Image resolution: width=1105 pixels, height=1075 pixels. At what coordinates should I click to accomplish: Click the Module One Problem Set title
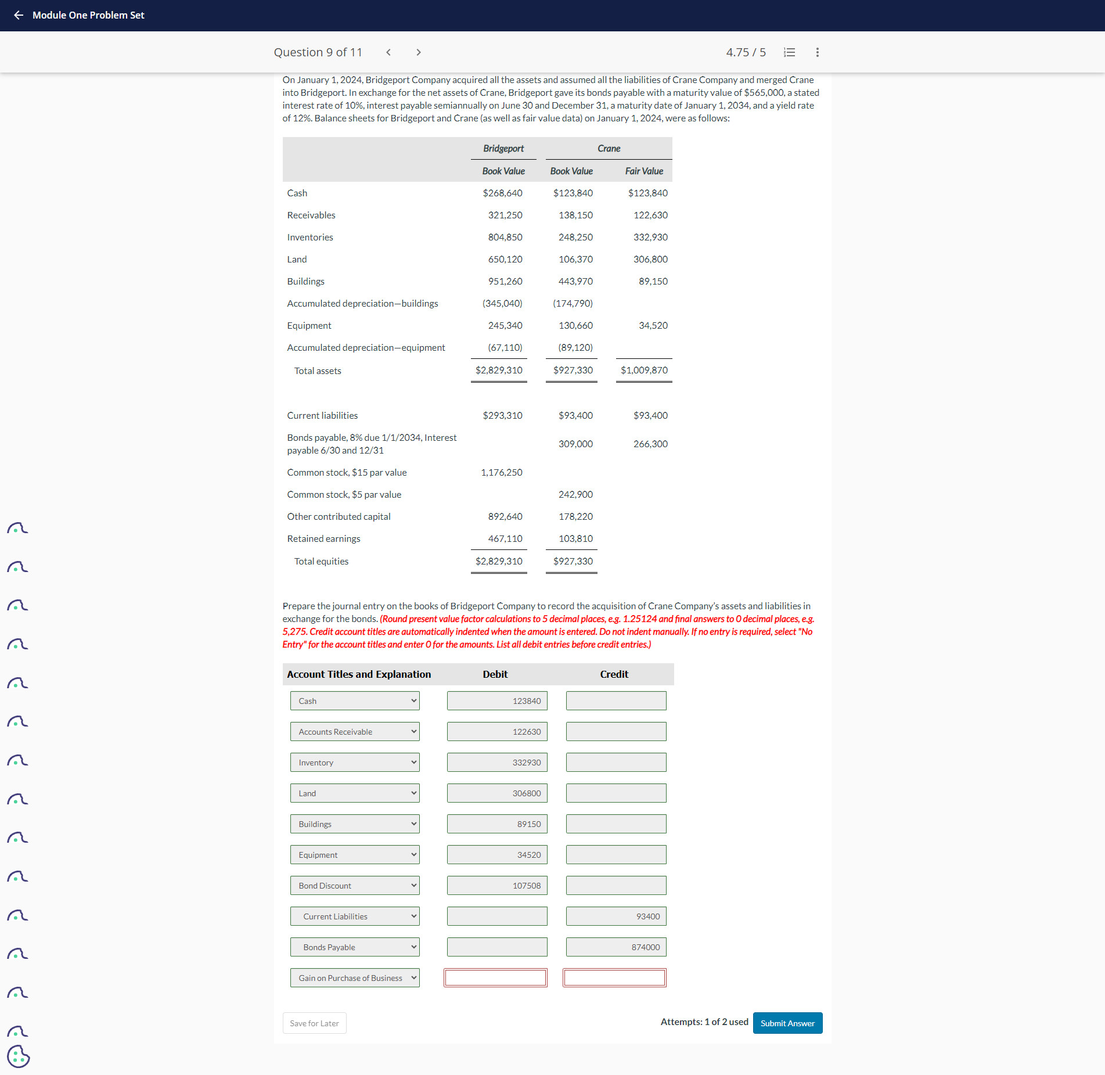88,15
